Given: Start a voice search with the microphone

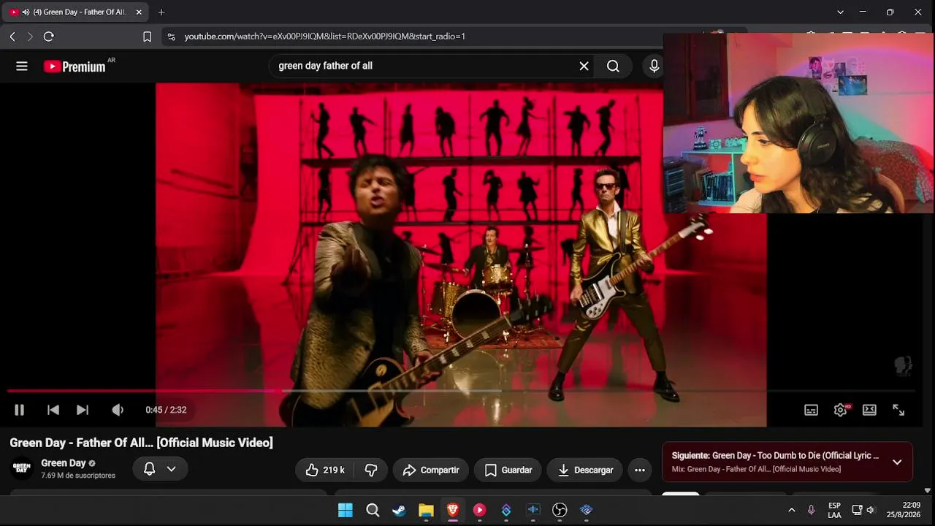Looking at the screenshot, I should (654, 66).
